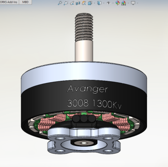Viewport: 168px width, 167px height.
Task: Click the Display Style icon
Action: [99, 3]
